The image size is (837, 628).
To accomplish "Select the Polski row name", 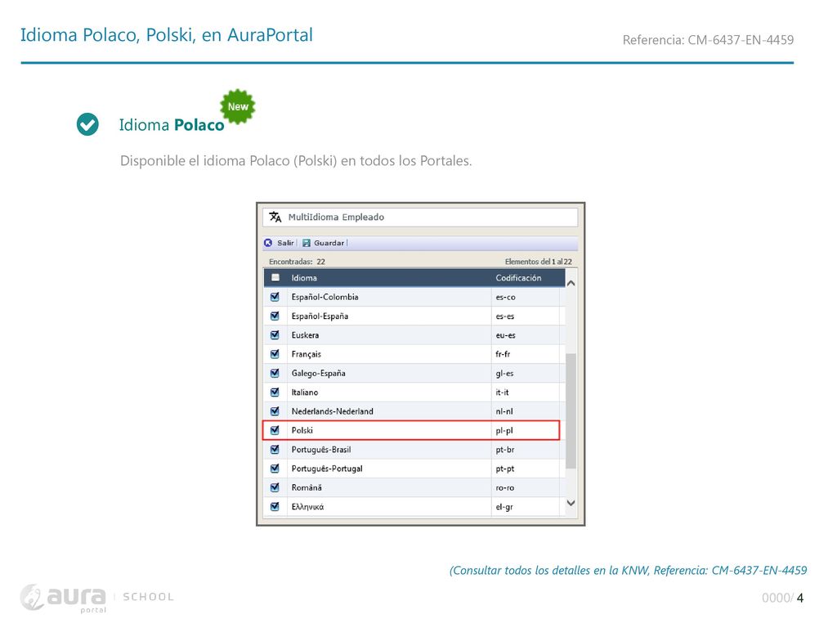I will [x=302, y=430].
